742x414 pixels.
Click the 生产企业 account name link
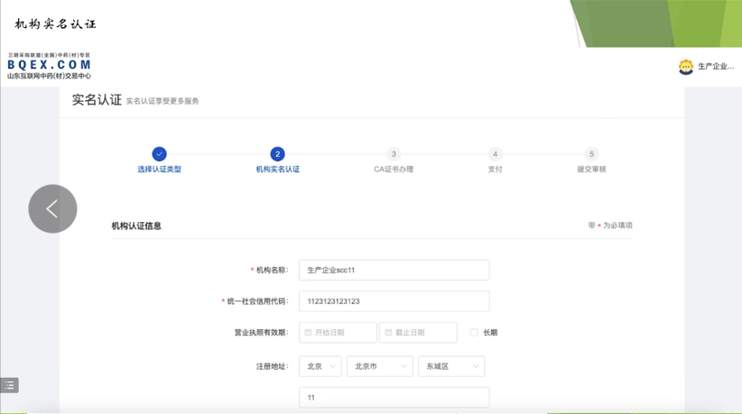(716, 67)
